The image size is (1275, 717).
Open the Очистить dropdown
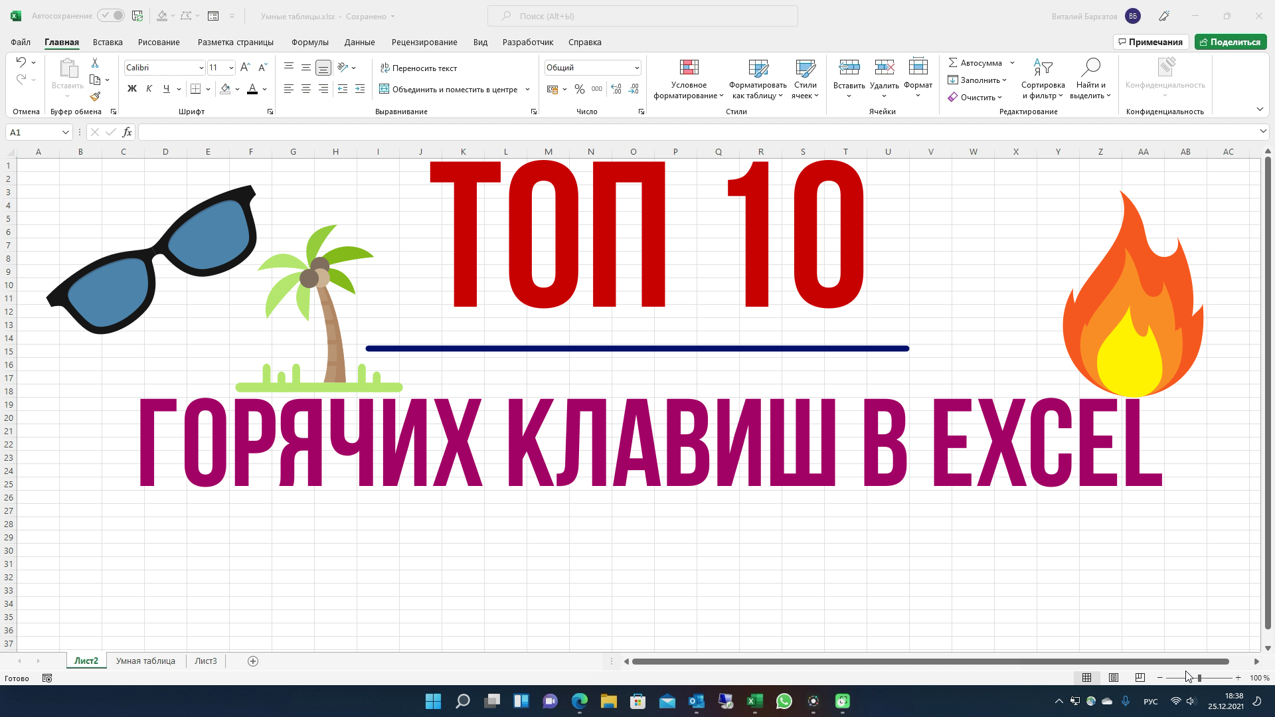[x=975, y=98]
